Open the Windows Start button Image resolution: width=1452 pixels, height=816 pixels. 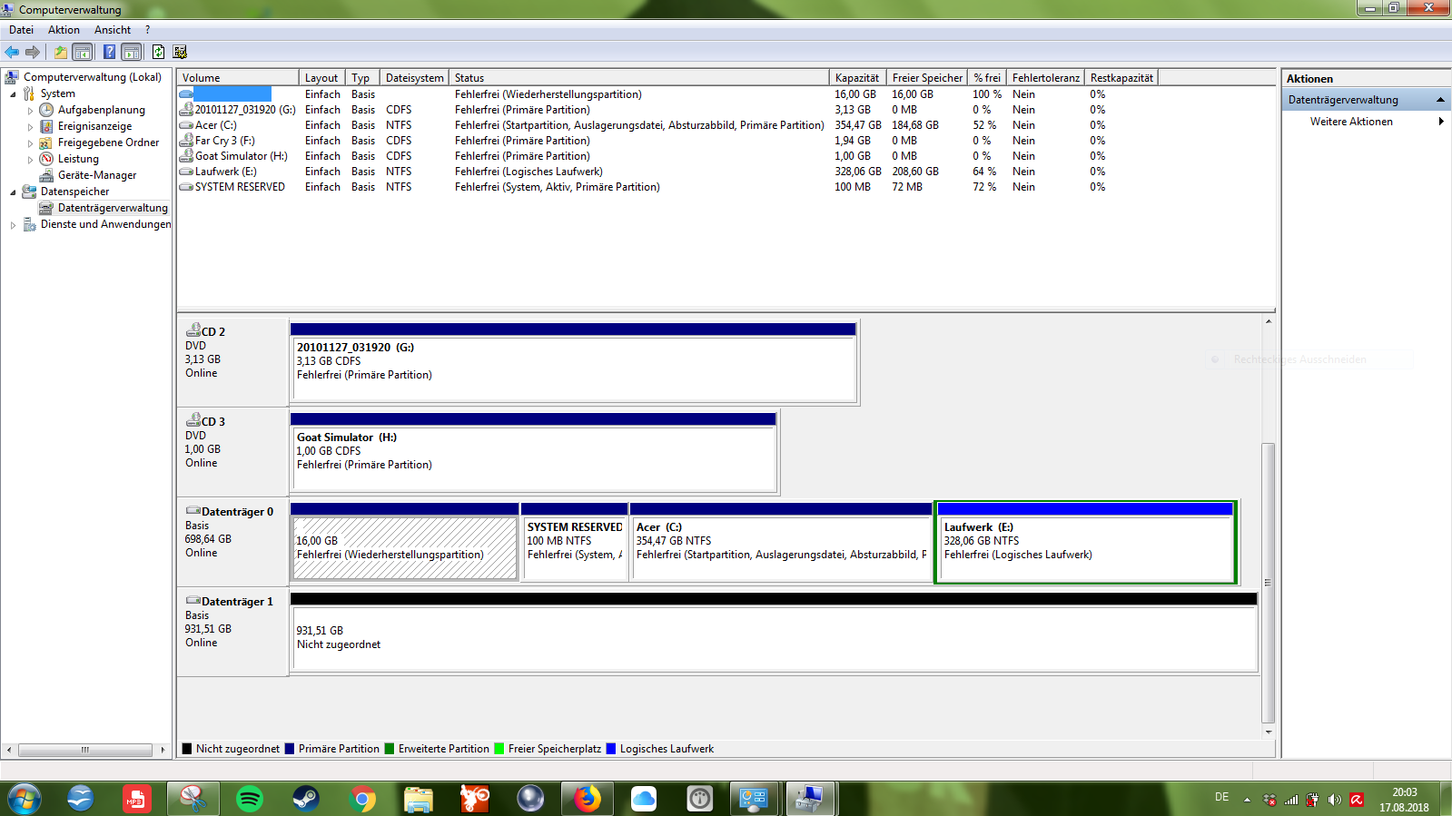tap(25, 799)
